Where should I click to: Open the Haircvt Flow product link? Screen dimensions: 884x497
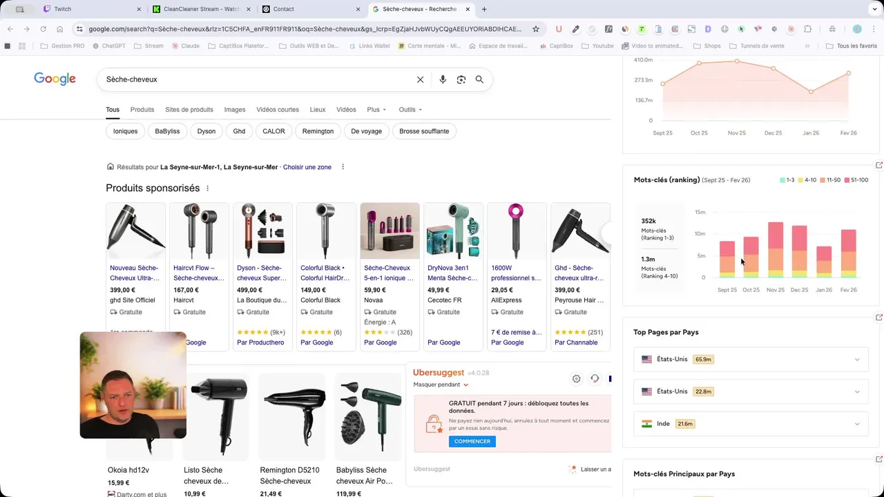click(199, 273)
